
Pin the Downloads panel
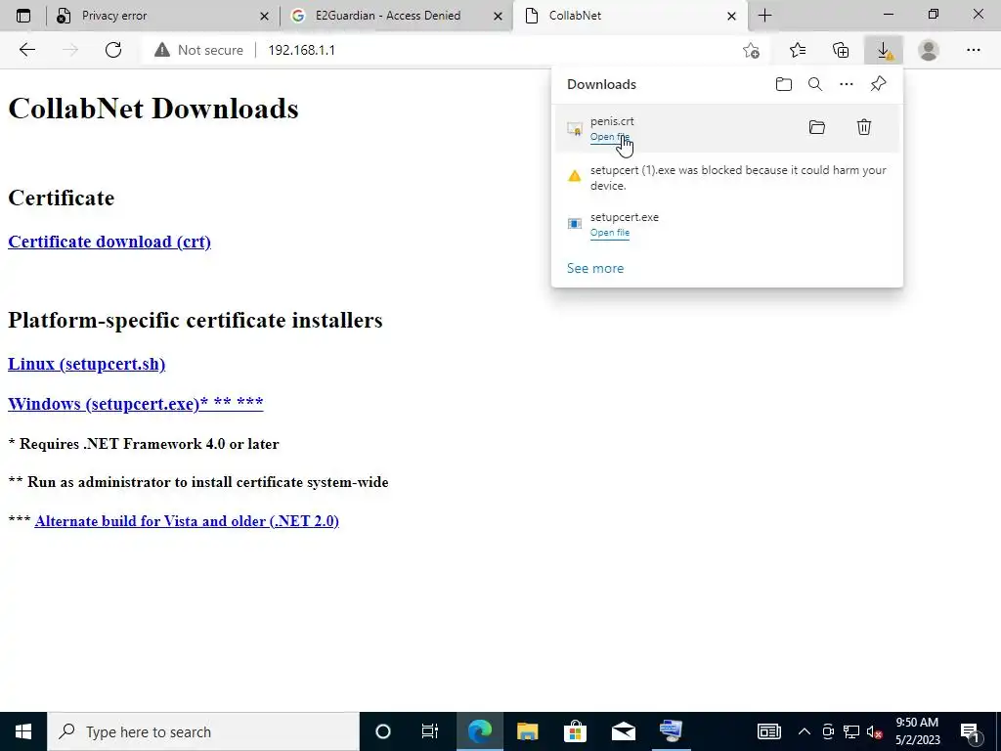coord(879,84)
